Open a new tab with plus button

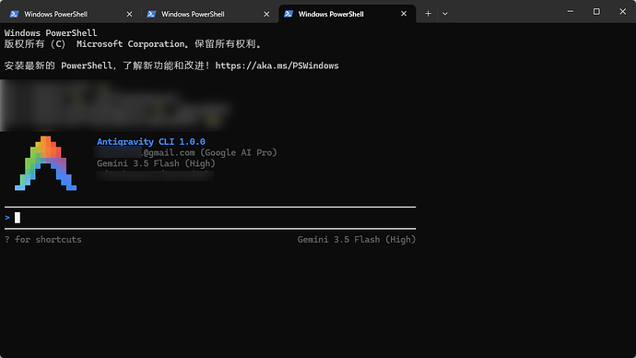click(x=428, y=14)
